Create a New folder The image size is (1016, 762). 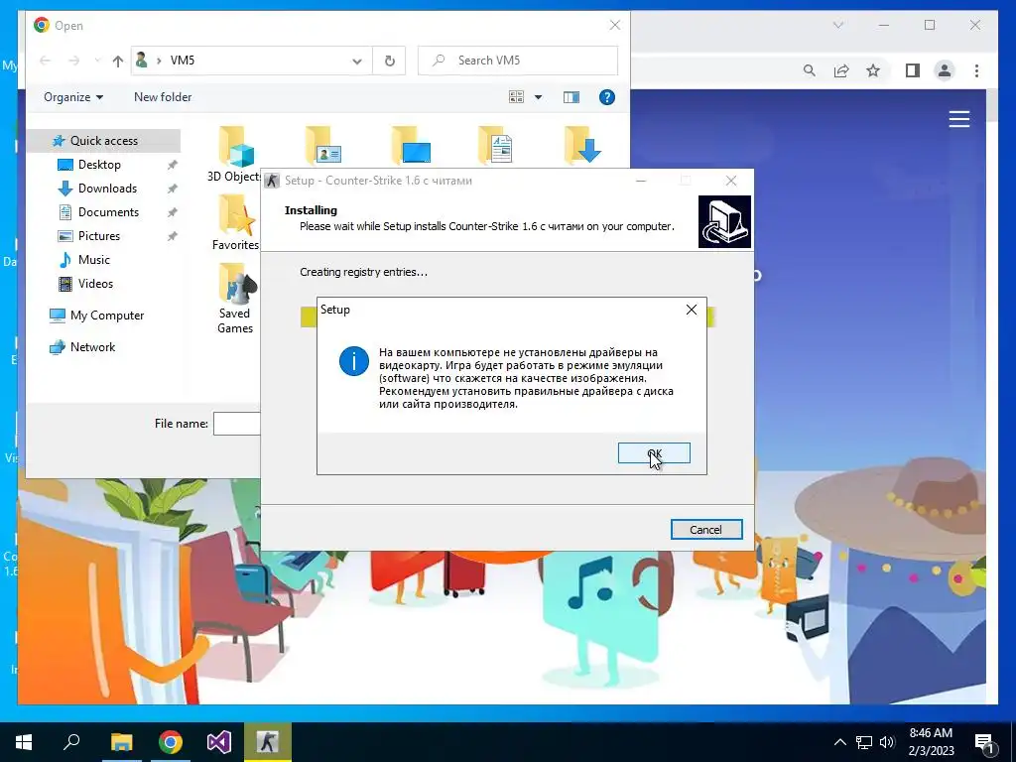coord(163,97)
